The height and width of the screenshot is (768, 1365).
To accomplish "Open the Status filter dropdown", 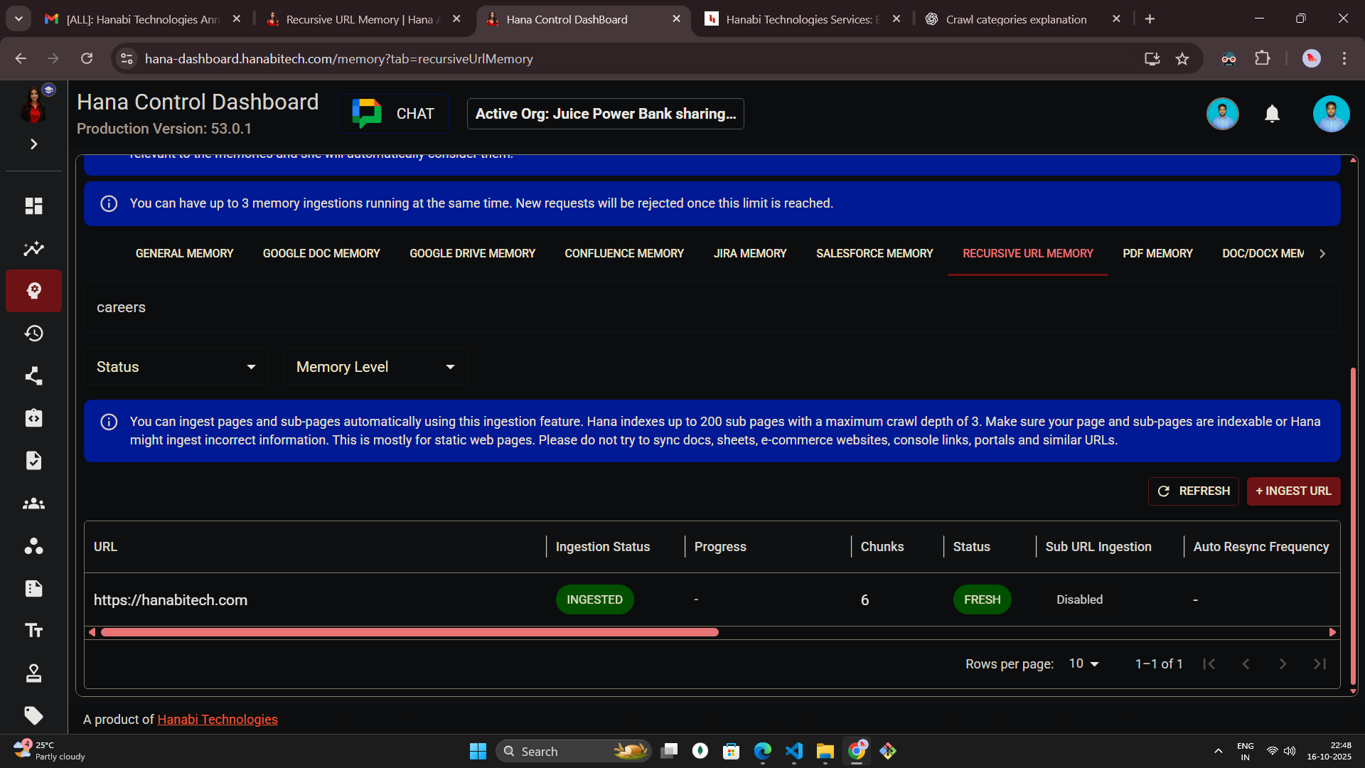I will click(x=176, y=367).
